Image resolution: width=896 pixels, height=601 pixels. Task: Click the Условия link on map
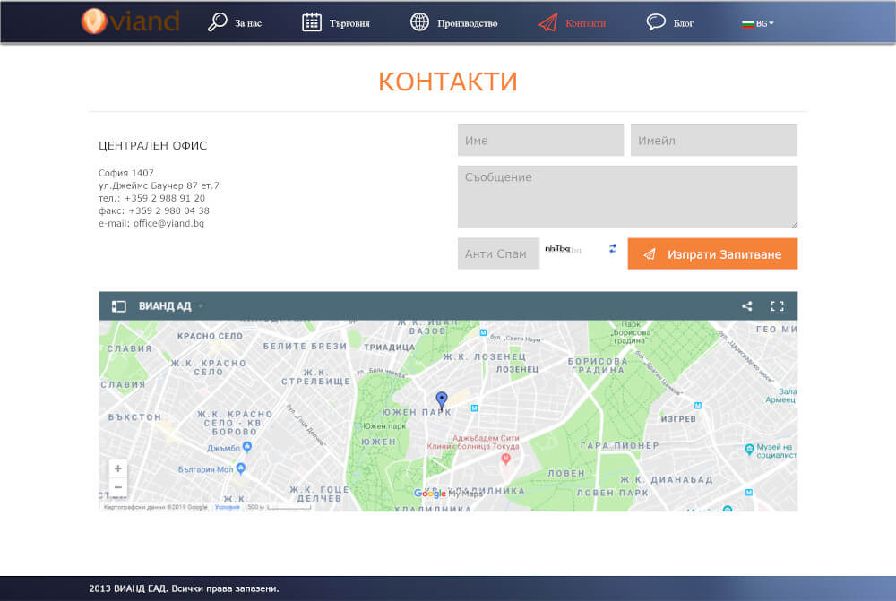click(x=227, y=507)
